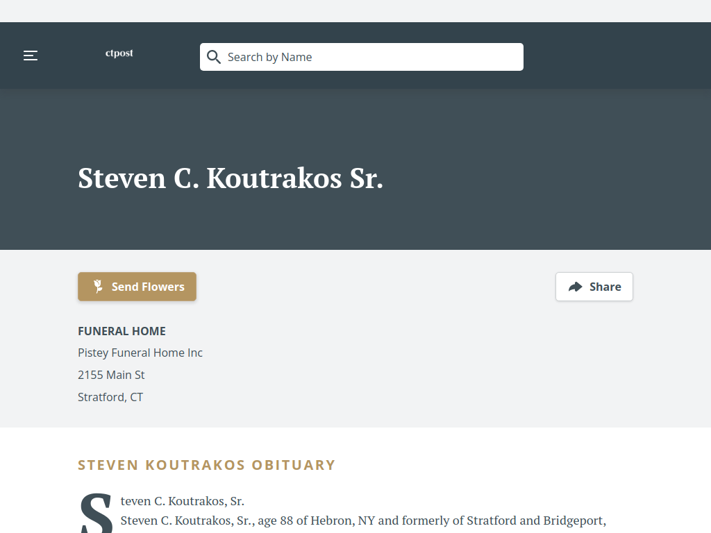Click the large drop cap S
Image resolution: width=711 pixels, height=533 pixels.
(x=96, y=513)
